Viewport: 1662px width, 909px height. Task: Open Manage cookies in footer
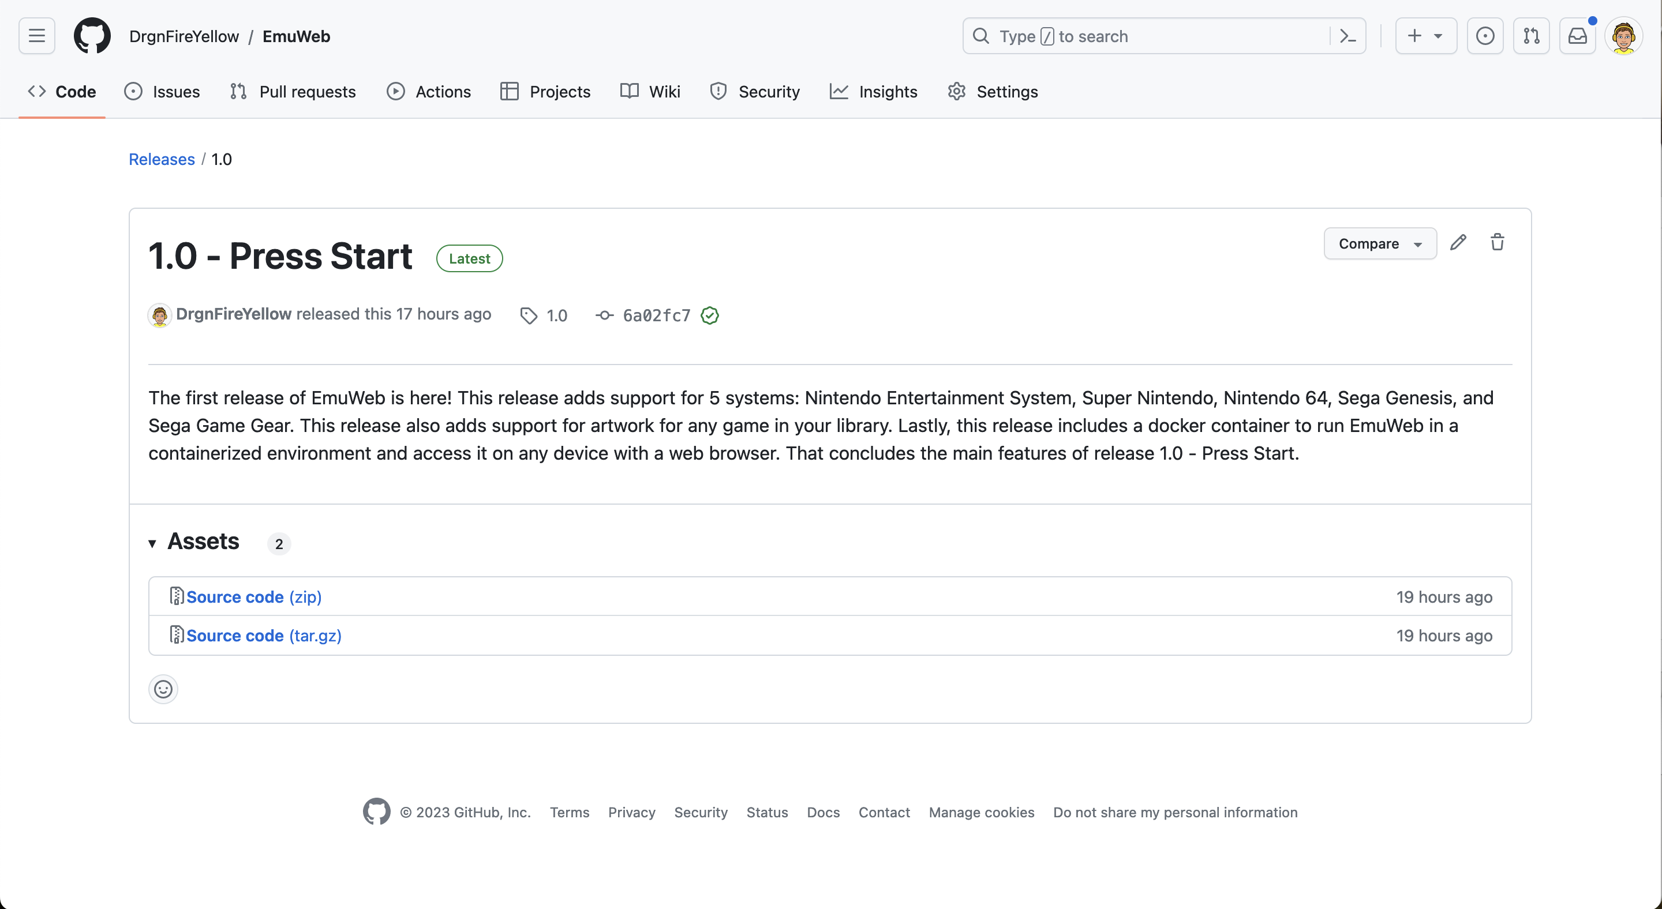981,812
